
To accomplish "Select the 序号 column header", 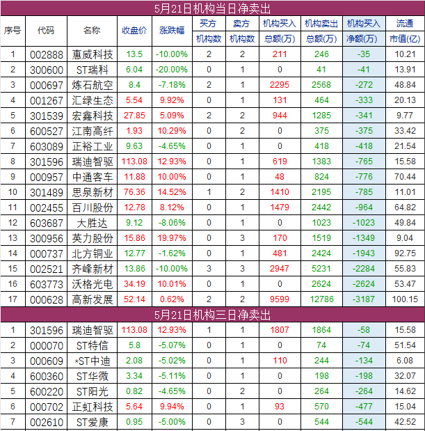I will (x=13, y=31).
